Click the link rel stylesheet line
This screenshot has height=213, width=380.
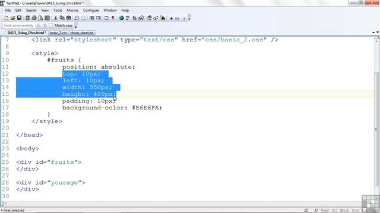click(155, 40)
